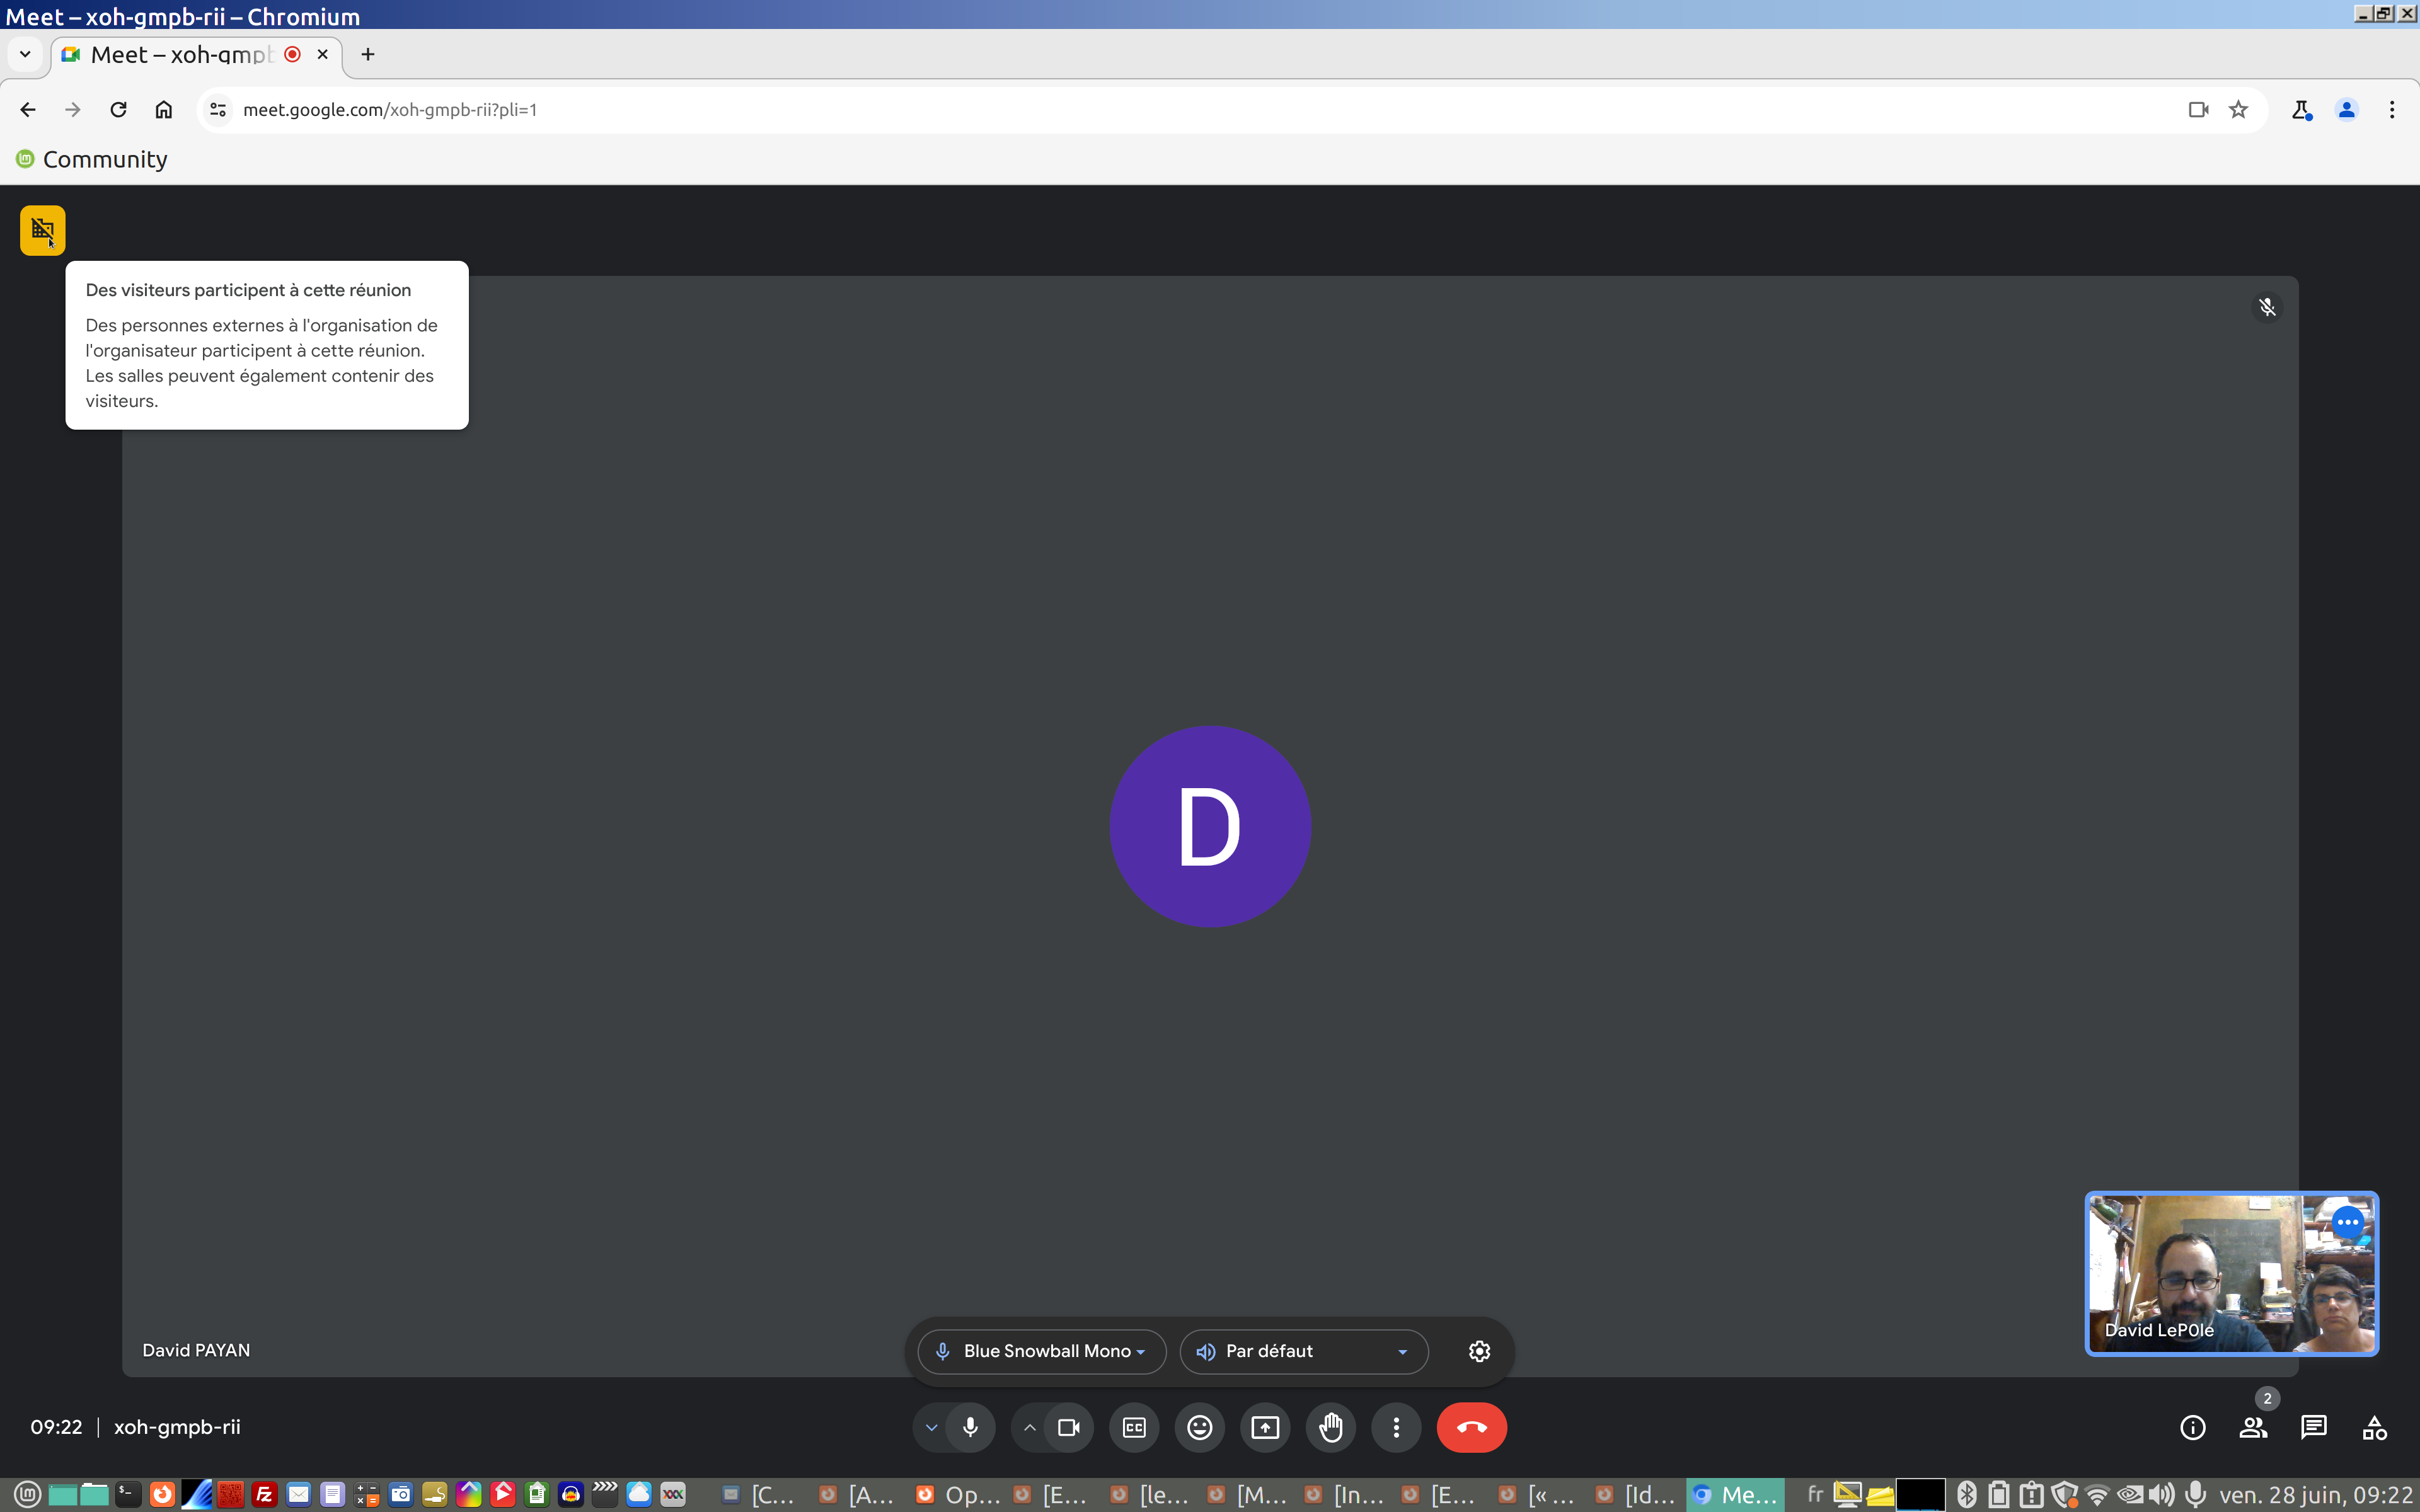Turn off the camera
This screenshot has width=2420, height=1512.
[x=1068, y=1428]
